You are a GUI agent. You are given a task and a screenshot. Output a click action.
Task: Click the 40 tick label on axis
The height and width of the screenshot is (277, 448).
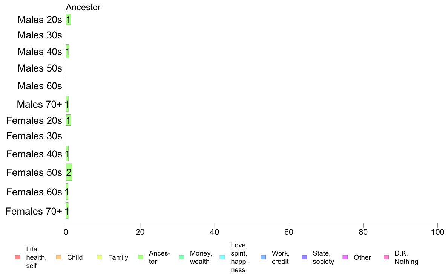pyautogui.click(x=215, y=232)
